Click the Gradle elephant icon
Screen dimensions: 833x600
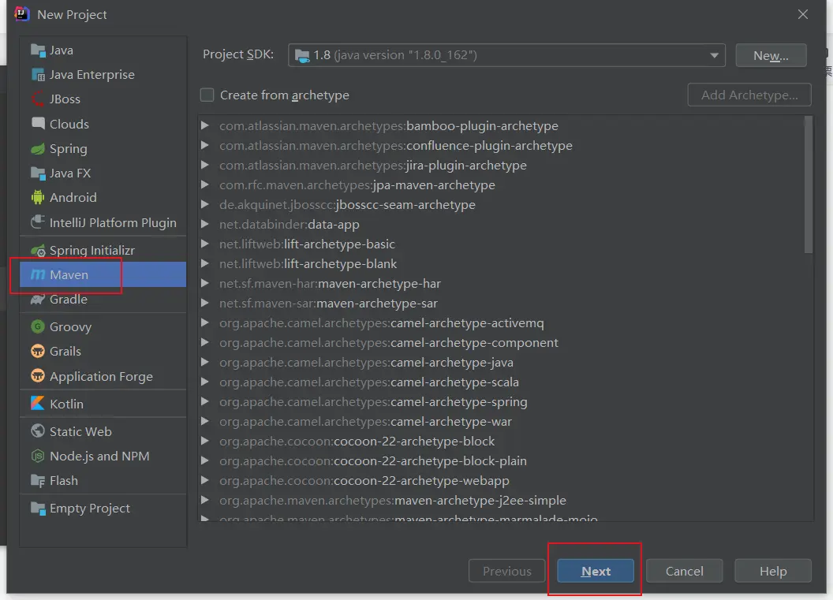click(x=38, y=300)
